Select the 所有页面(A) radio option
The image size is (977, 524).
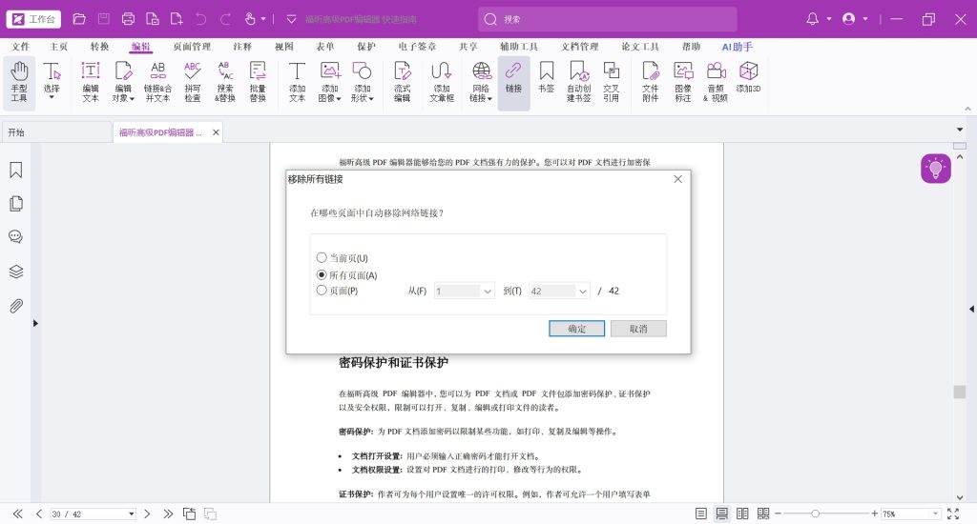[322, 274]
